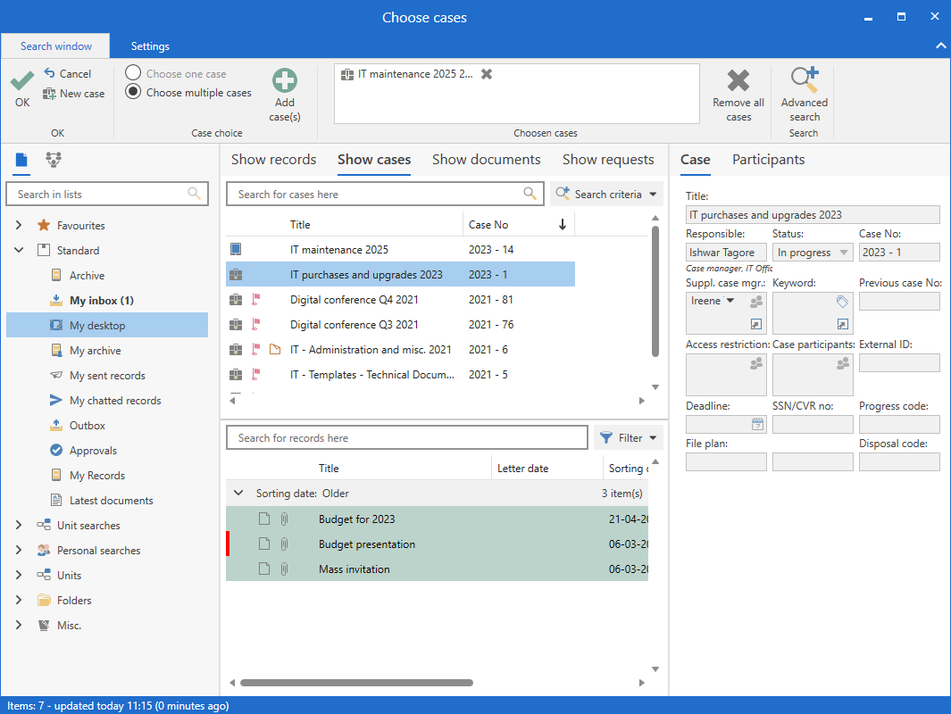
Task: Expand the Unit searches tree node
Action: [x=19, y=526]
